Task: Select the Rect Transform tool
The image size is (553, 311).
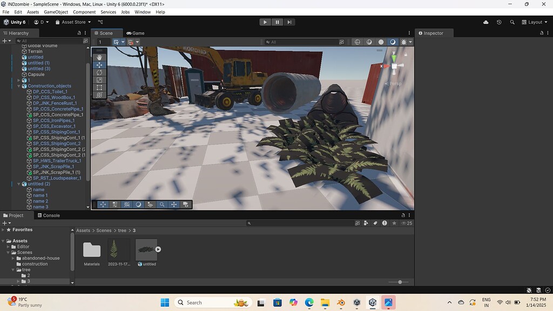Action: [x=99, y=87]
